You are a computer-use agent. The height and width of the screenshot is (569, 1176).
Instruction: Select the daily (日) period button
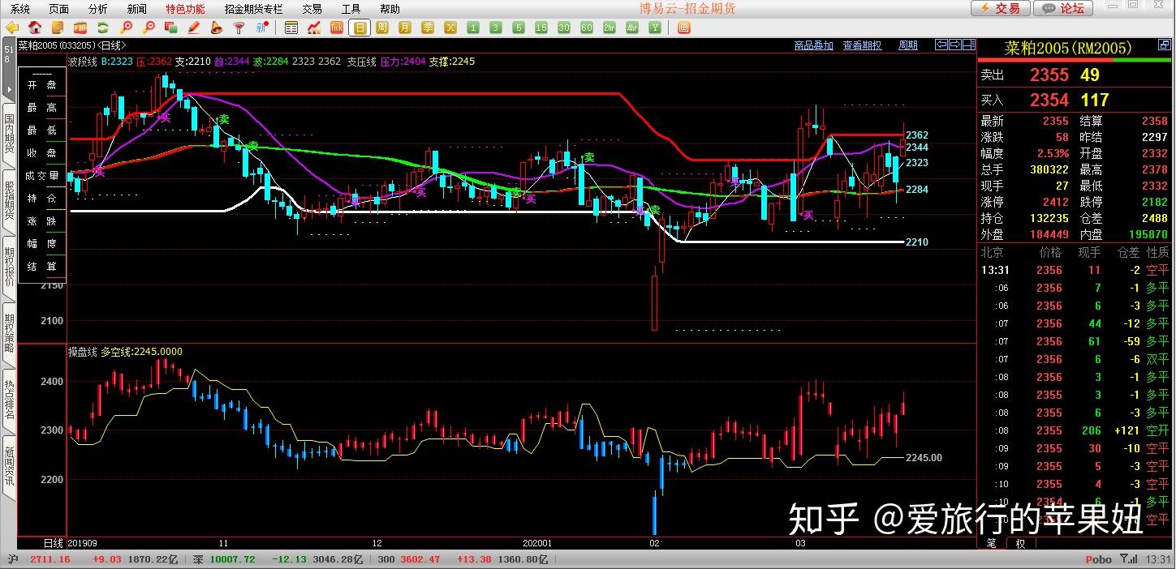pyautogui.click(x=360, y=28)
